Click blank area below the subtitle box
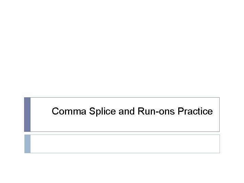The width and height of the screenshot is (244, 183). [122, 168]
